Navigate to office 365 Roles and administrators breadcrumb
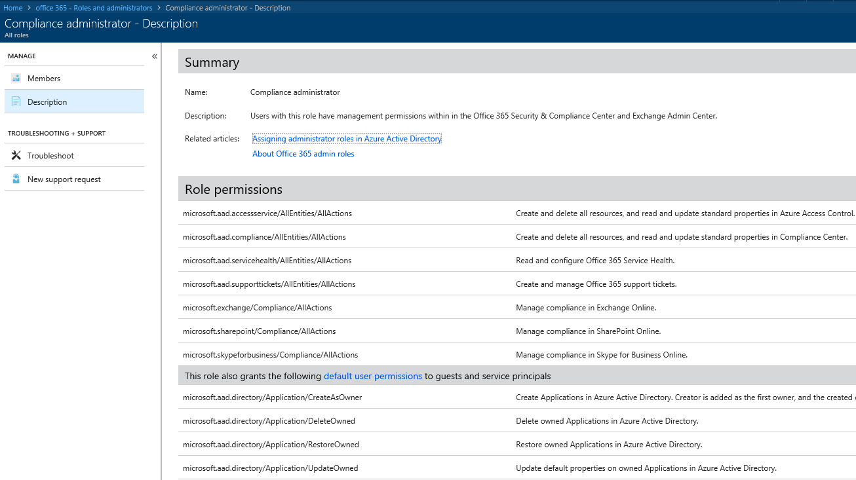 94,8
